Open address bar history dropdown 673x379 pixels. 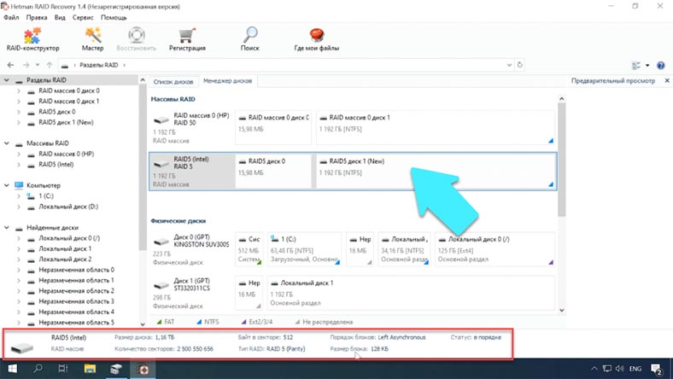click(509, 65)
